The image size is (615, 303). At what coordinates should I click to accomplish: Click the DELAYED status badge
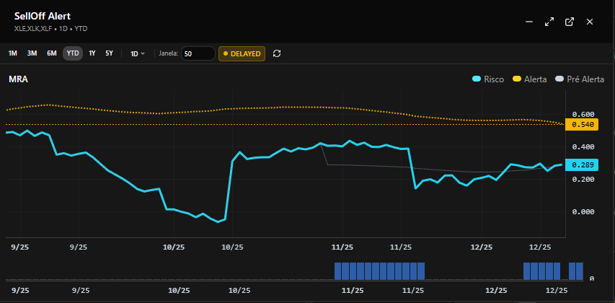(x=242, y=53)
